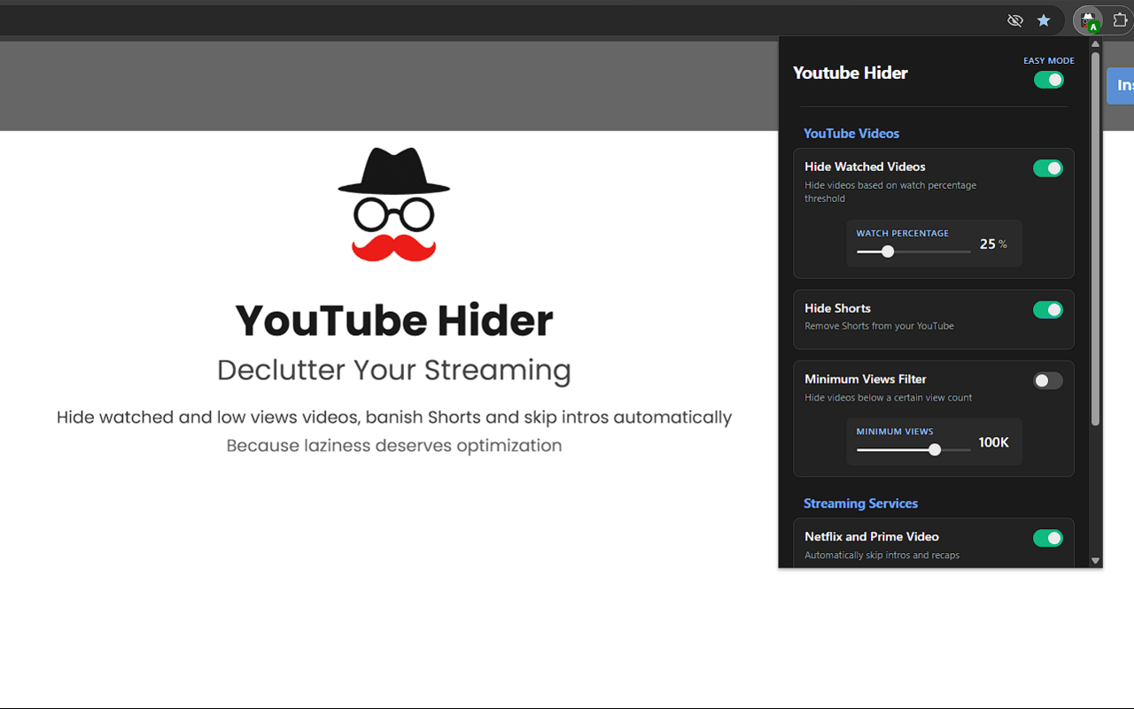Viewport: 1134px width, 709px height.
Task: Click the Minimum Views Filter label
Action: 866,379
